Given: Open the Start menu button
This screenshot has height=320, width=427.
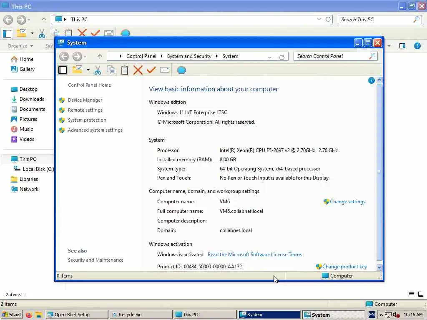Looking at the screenshot, I should click(x=11, y=315).
